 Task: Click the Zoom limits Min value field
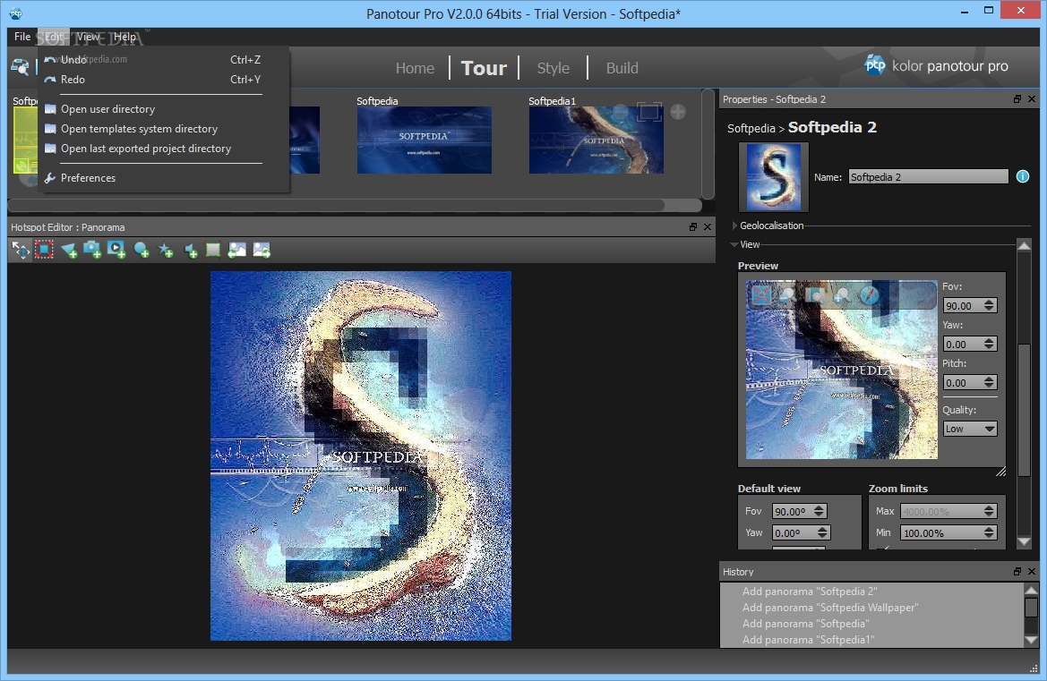pos(941,533)
